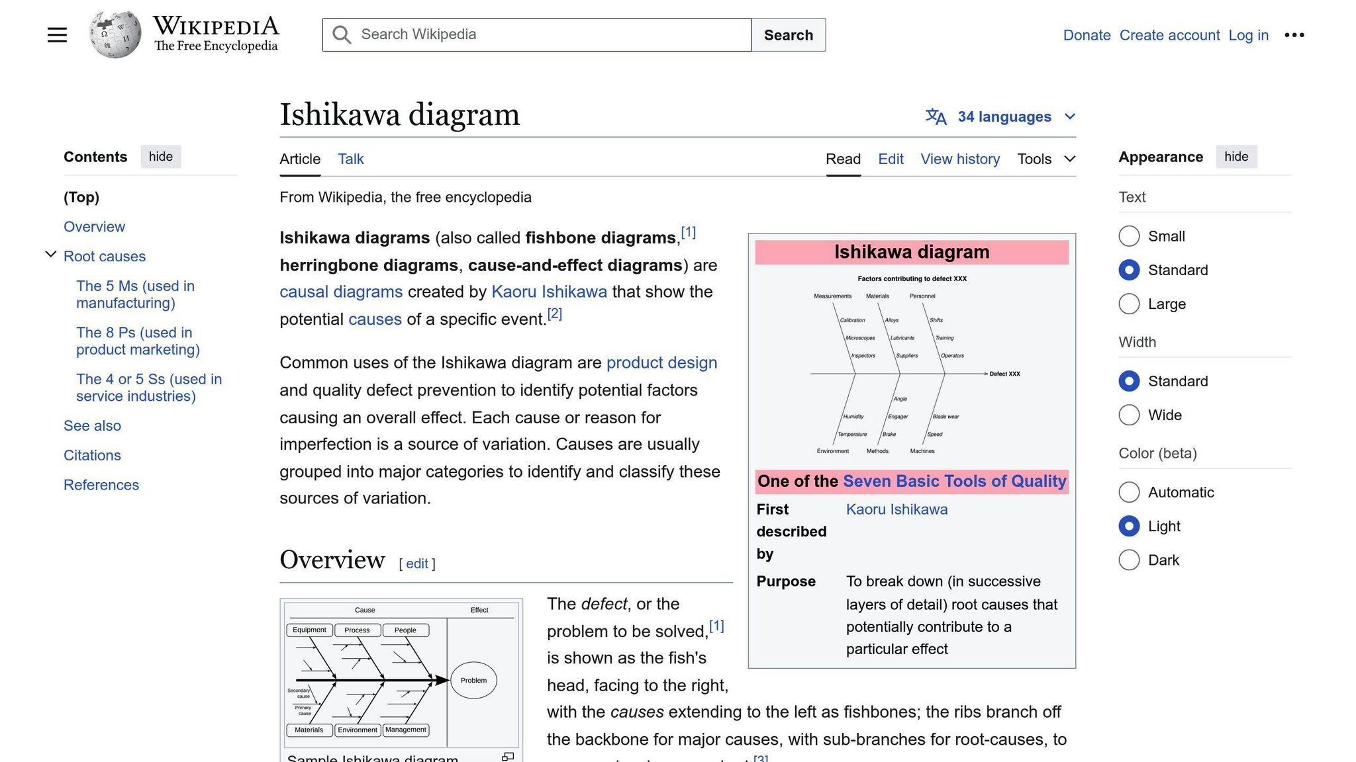Click the Search button

pyautogui.click(x=789, y=35)
